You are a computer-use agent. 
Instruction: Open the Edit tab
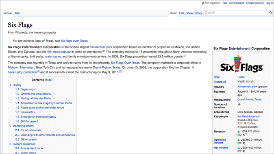pos(182,13)
